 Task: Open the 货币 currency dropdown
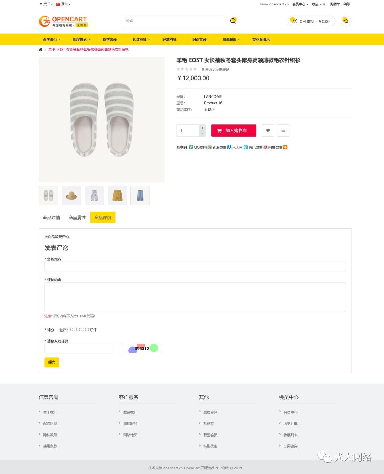[x=46, y=4]
